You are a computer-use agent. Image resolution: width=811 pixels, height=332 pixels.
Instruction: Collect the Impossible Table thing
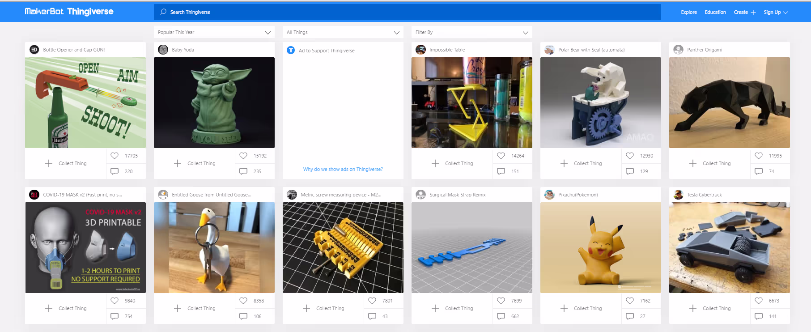pyautogui.click(x=452, y=163)
